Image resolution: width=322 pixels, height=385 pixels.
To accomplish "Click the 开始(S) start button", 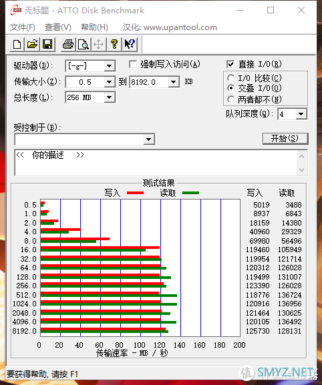I will tap(285, 139).
